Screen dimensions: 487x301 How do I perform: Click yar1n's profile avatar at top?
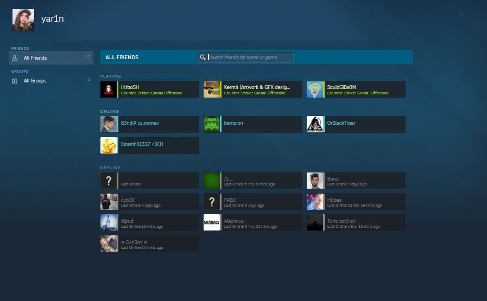pos(23,20)
